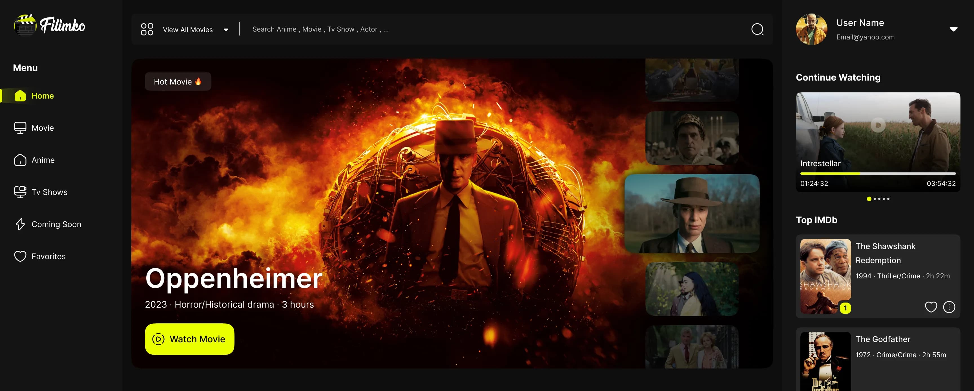Expand the User Name account dropdown arrow
Image resolution: width=974 pixels, height=391 pixels.
point(954,30)
